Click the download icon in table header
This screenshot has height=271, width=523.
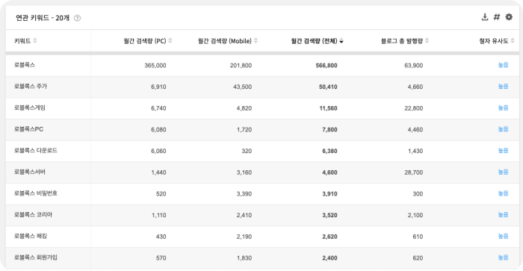(485, 17)
